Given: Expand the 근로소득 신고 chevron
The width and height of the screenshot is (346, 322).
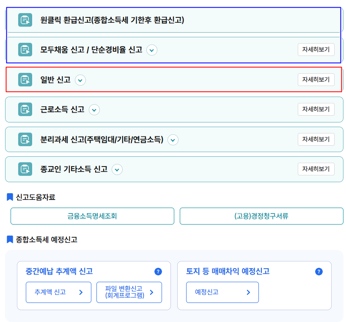Looking at the screenshot, I should [x=94, y=110].
